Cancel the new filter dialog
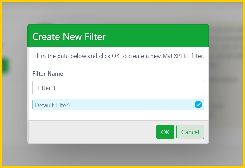The image size is (245, 168). [190, 132]
